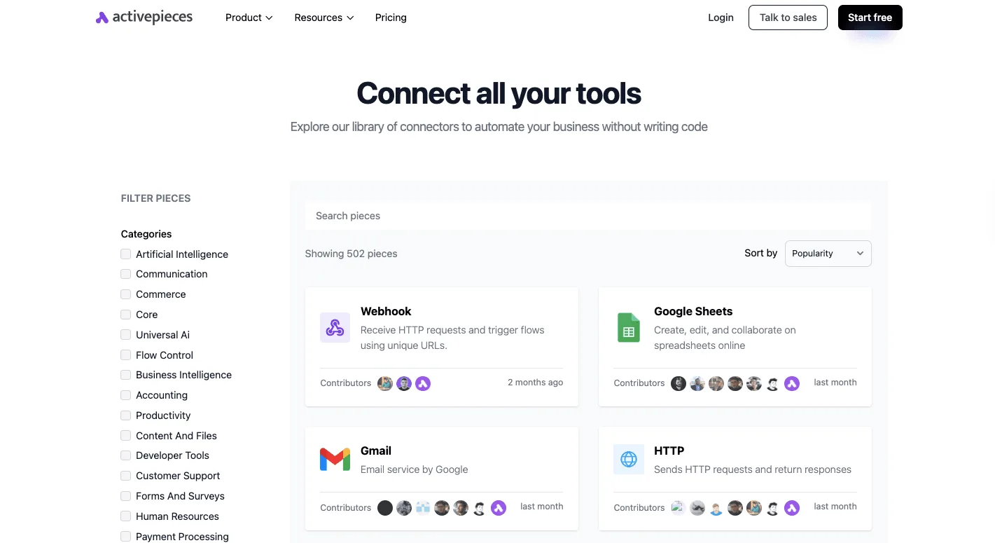Click first dark avatar on Gmail card
The image size is (995, 543).
(x=385, y=508)
